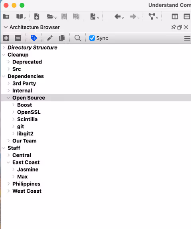Click the split vertical layout icon
This screenshot has width=191, height=229.
[x=175, y=16]
